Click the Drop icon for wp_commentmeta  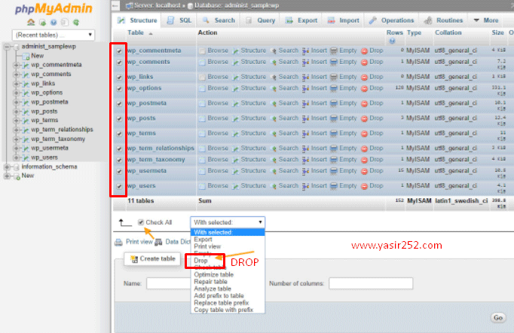tap(364, 50)
